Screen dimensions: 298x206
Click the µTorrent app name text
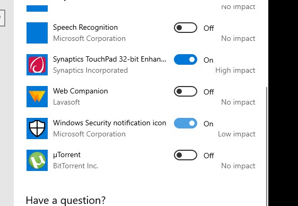coord(67,155)
